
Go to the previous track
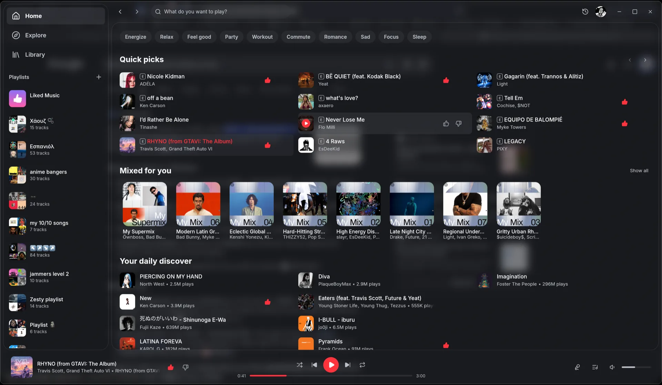pyautogui.click(x=314, y=365)
